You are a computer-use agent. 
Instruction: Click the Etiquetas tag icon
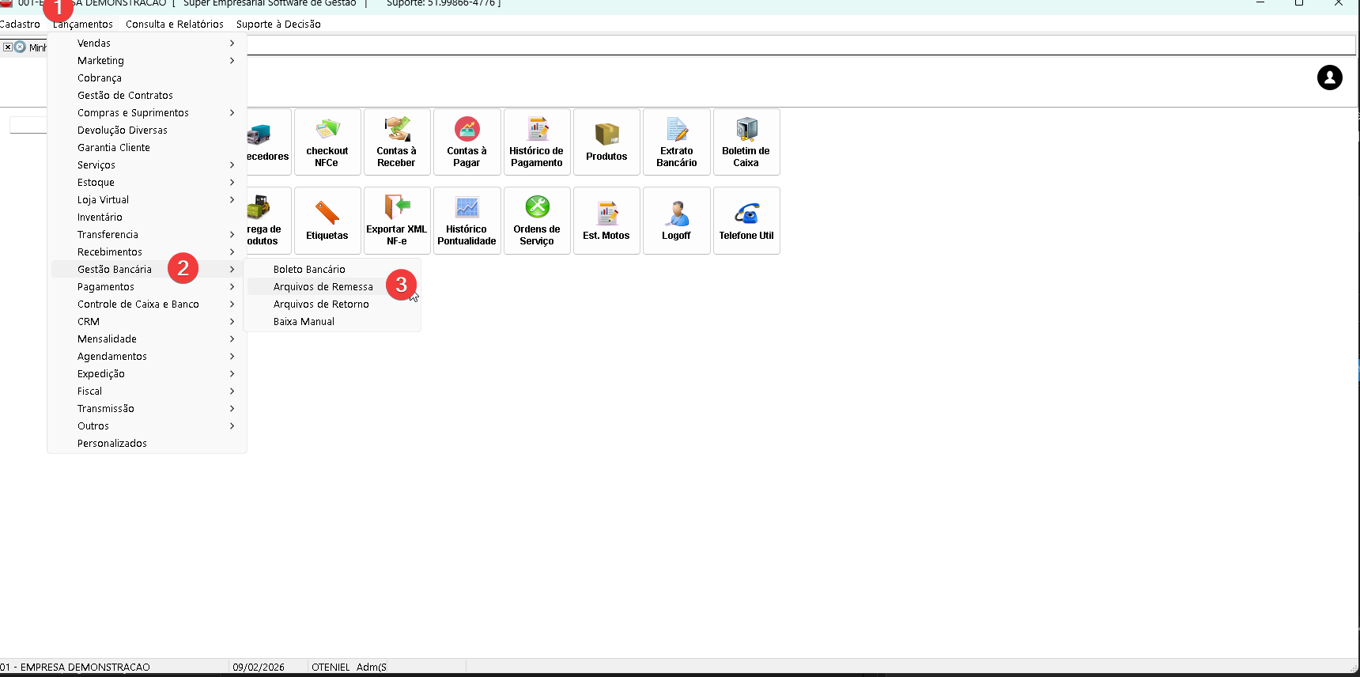click(327, 220)
